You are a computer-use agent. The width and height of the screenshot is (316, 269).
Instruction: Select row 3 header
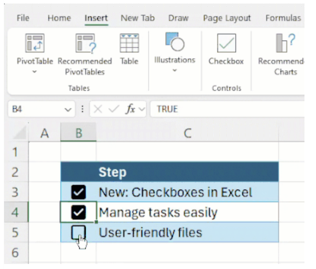click(16, 192)
